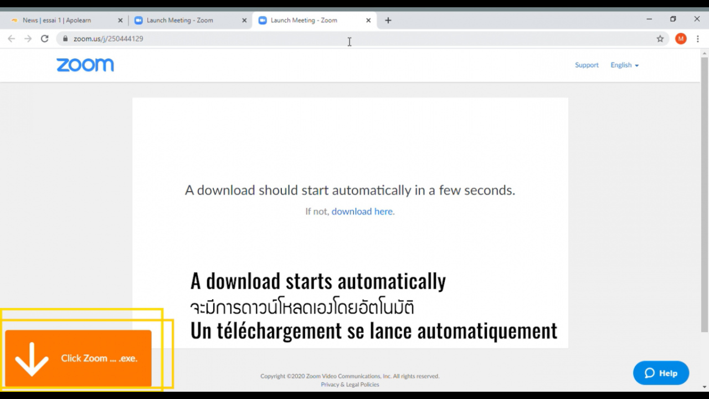This screenshot has width=709, height=399.
Task: Close the first Launch Meeting tab
Action: click(x=244, y=21)
